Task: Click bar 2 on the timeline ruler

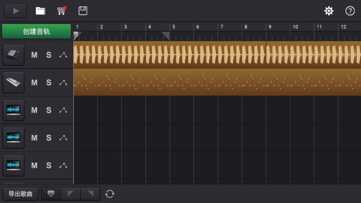Action: [x=101, y=27]
